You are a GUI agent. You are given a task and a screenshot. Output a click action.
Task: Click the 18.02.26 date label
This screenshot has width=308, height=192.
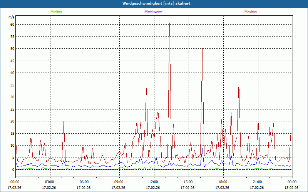click(x=291, y=188)
